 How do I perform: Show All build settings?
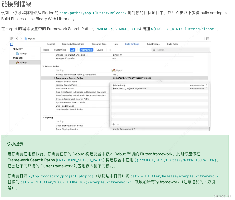[x=72, y=50]
